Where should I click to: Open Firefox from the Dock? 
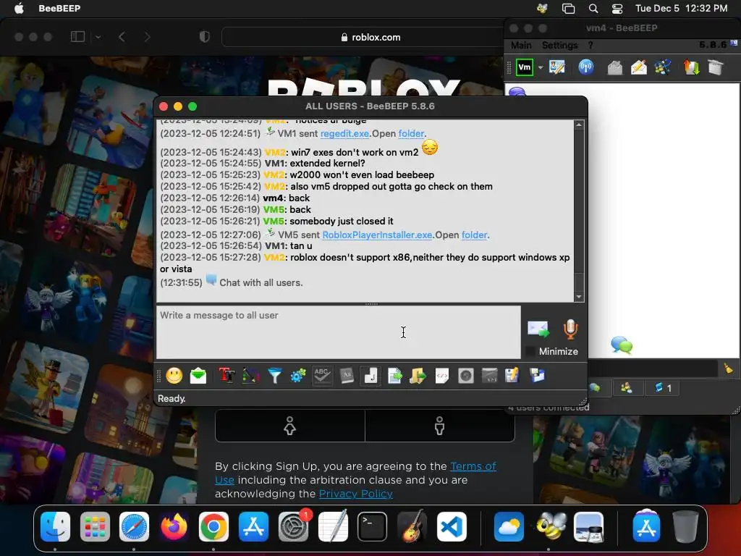174,527
